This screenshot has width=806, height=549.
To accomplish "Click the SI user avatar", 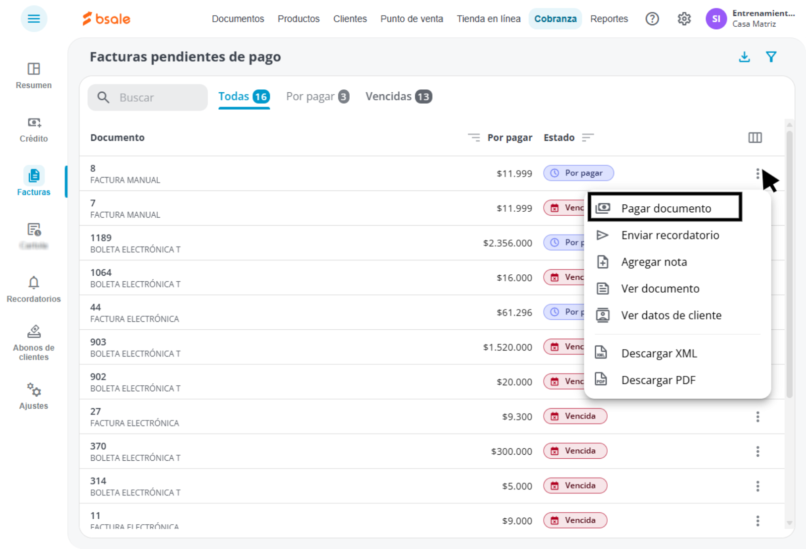I will coord(716,19).
